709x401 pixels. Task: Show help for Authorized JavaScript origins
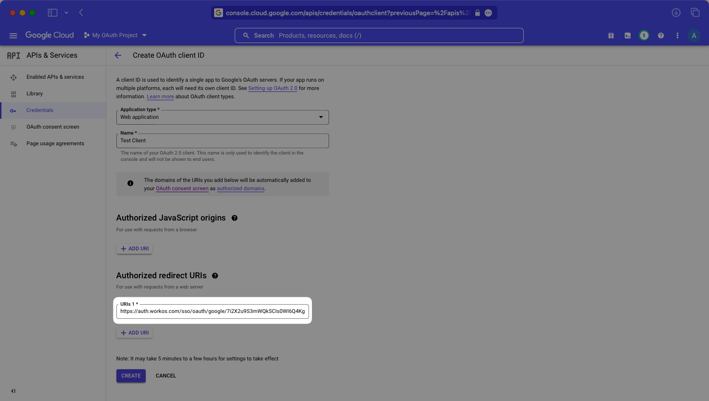coord(235,218)
